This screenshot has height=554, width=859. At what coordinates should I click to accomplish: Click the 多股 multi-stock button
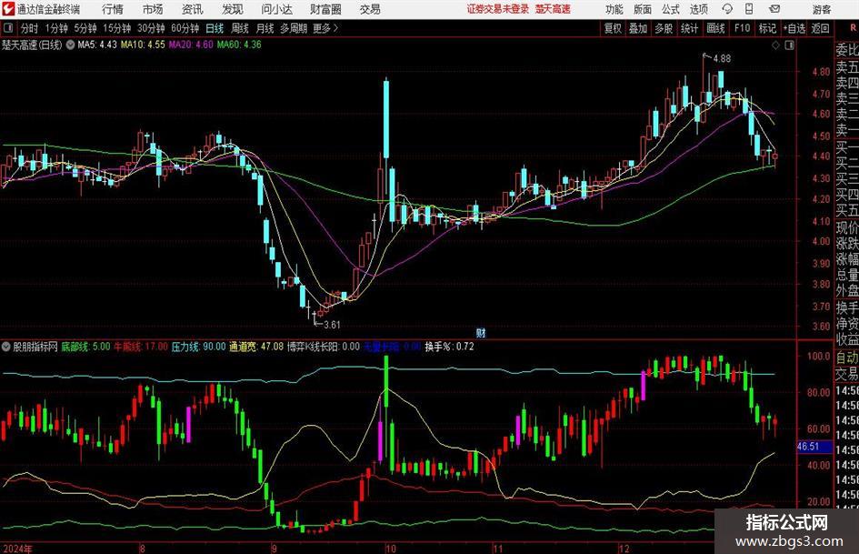tap(664, 28)
